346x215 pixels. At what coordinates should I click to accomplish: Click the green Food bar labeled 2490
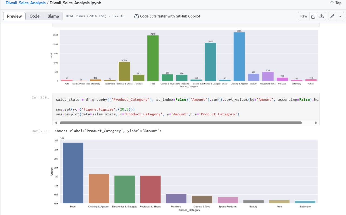(153, 58)
